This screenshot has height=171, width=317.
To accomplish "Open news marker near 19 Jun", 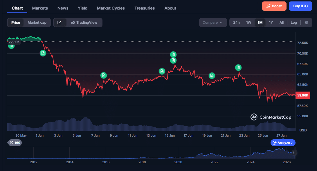I will click(212, 76).
